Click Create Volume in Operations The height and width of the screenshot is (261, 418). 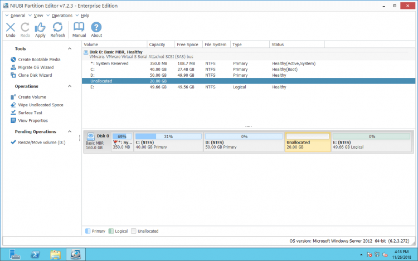pos(32,97)
